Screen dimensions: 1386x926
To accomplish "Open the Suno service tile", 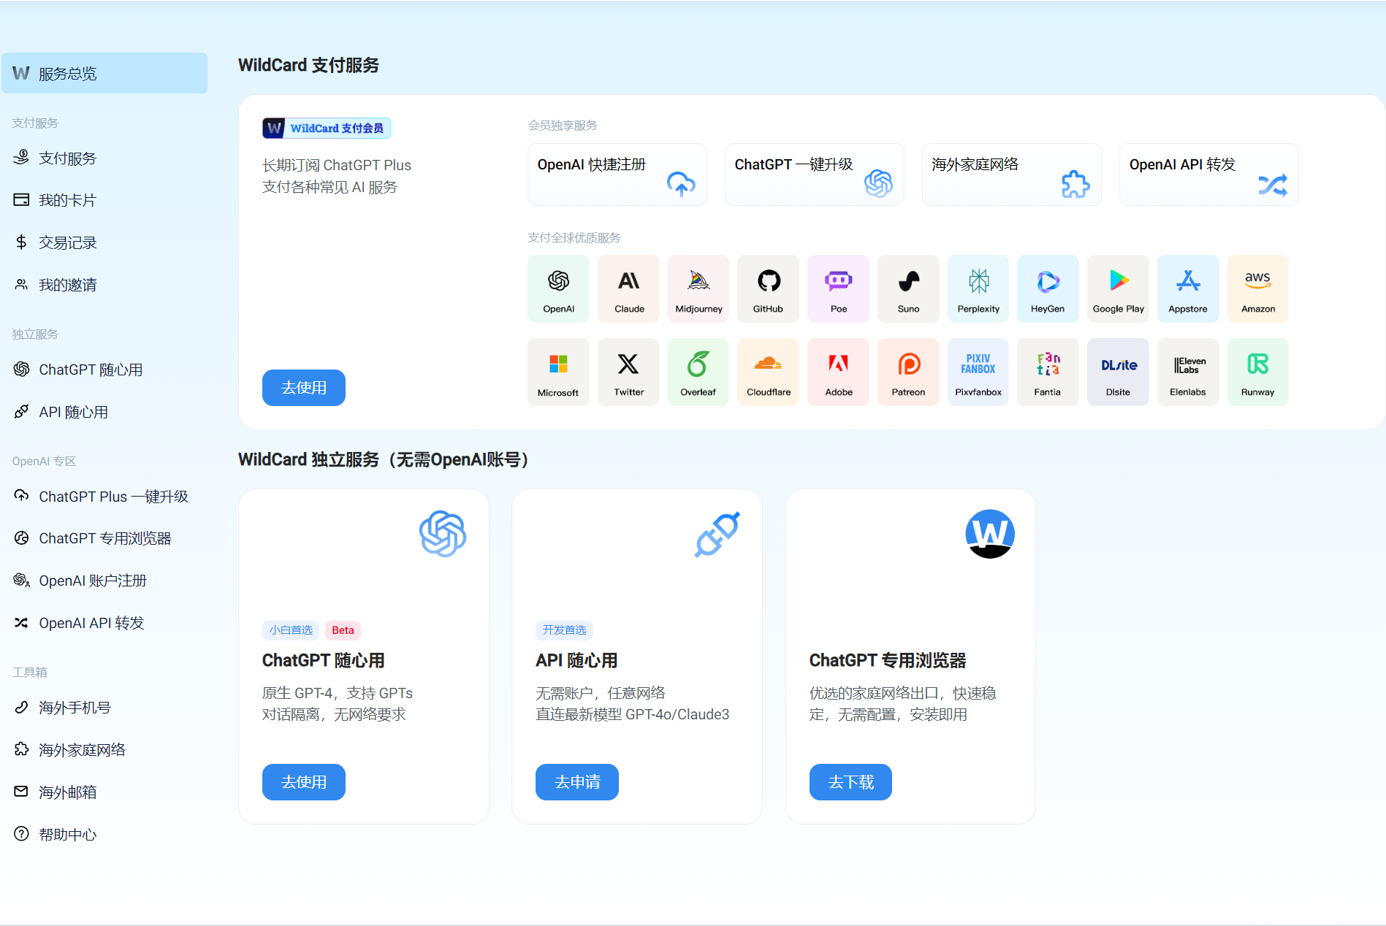I will (x=908, y=288).
